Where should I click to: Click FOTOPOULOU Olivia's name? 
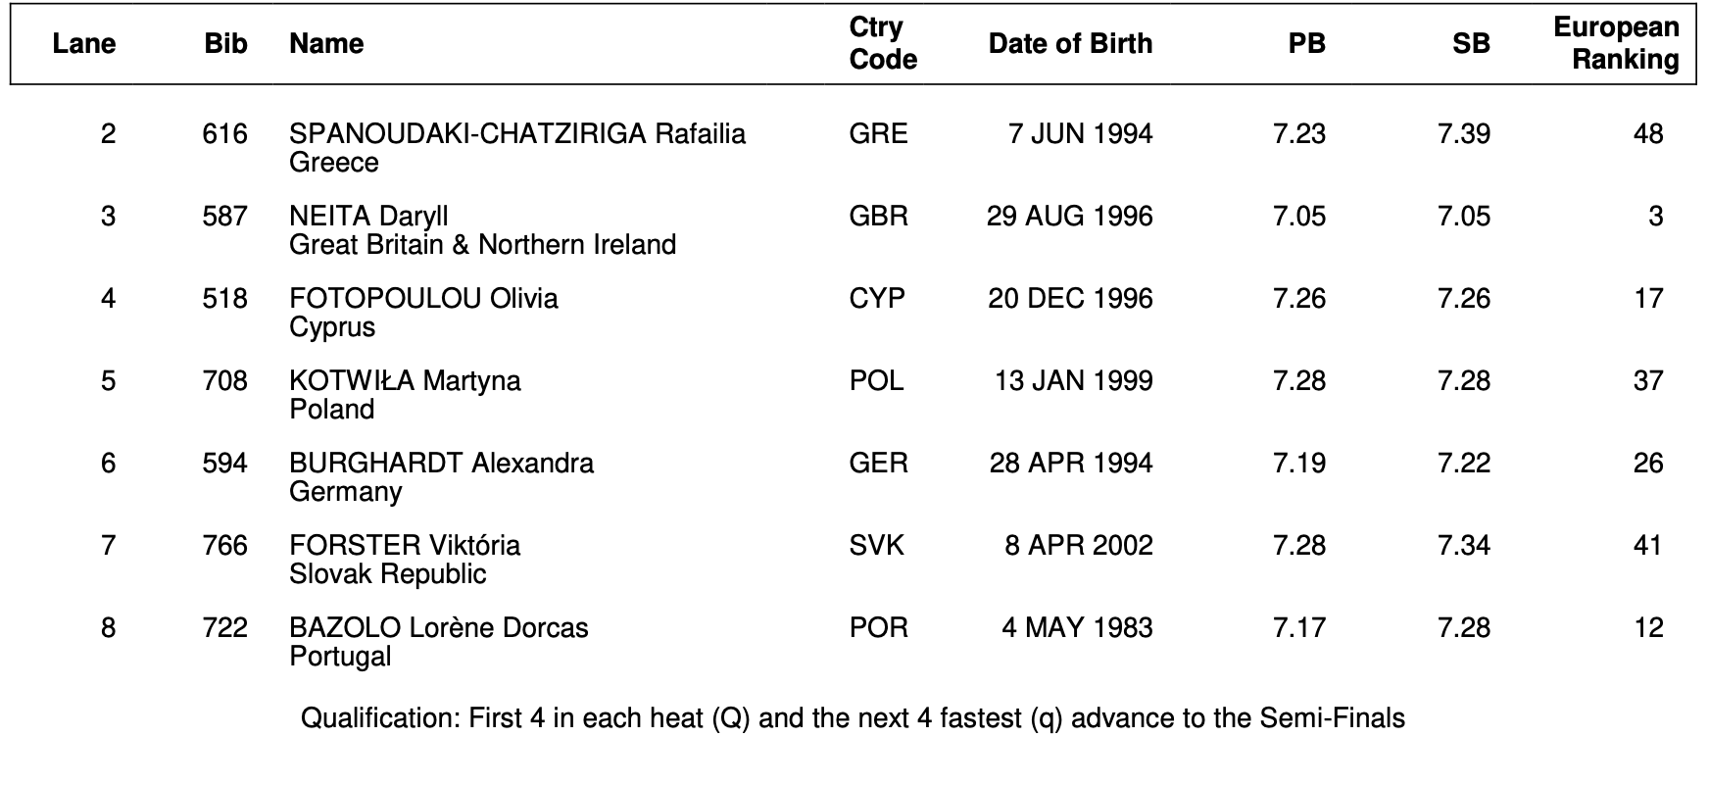coord(423,299)
